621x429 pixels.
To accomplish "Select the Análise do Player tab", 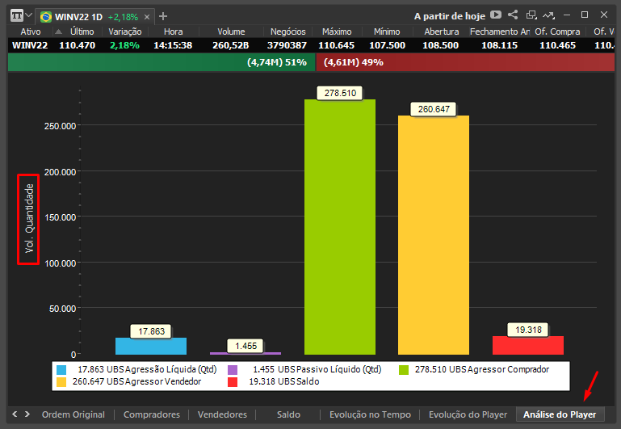I will (560, 414).
